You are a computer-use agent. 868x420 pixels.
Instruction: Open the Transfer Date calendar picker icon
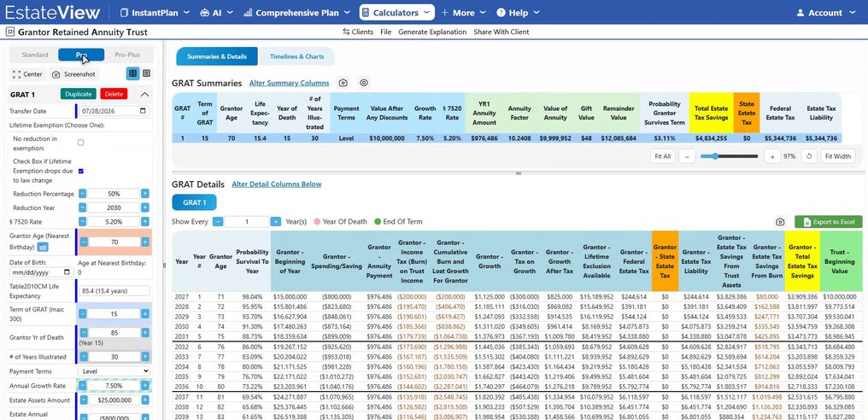click(x=144, y=111)
